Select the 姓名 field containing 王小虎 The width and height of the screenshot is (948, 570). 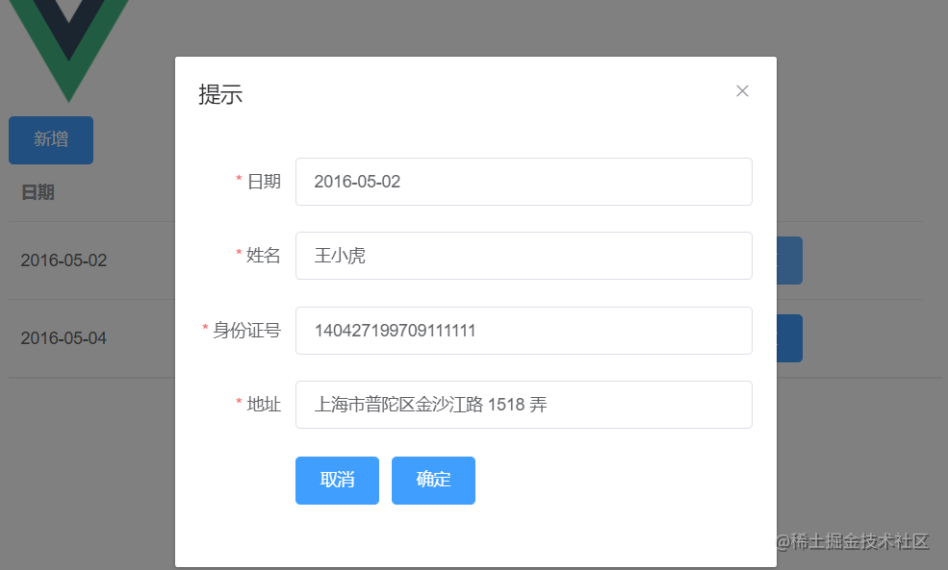[524, 256]
